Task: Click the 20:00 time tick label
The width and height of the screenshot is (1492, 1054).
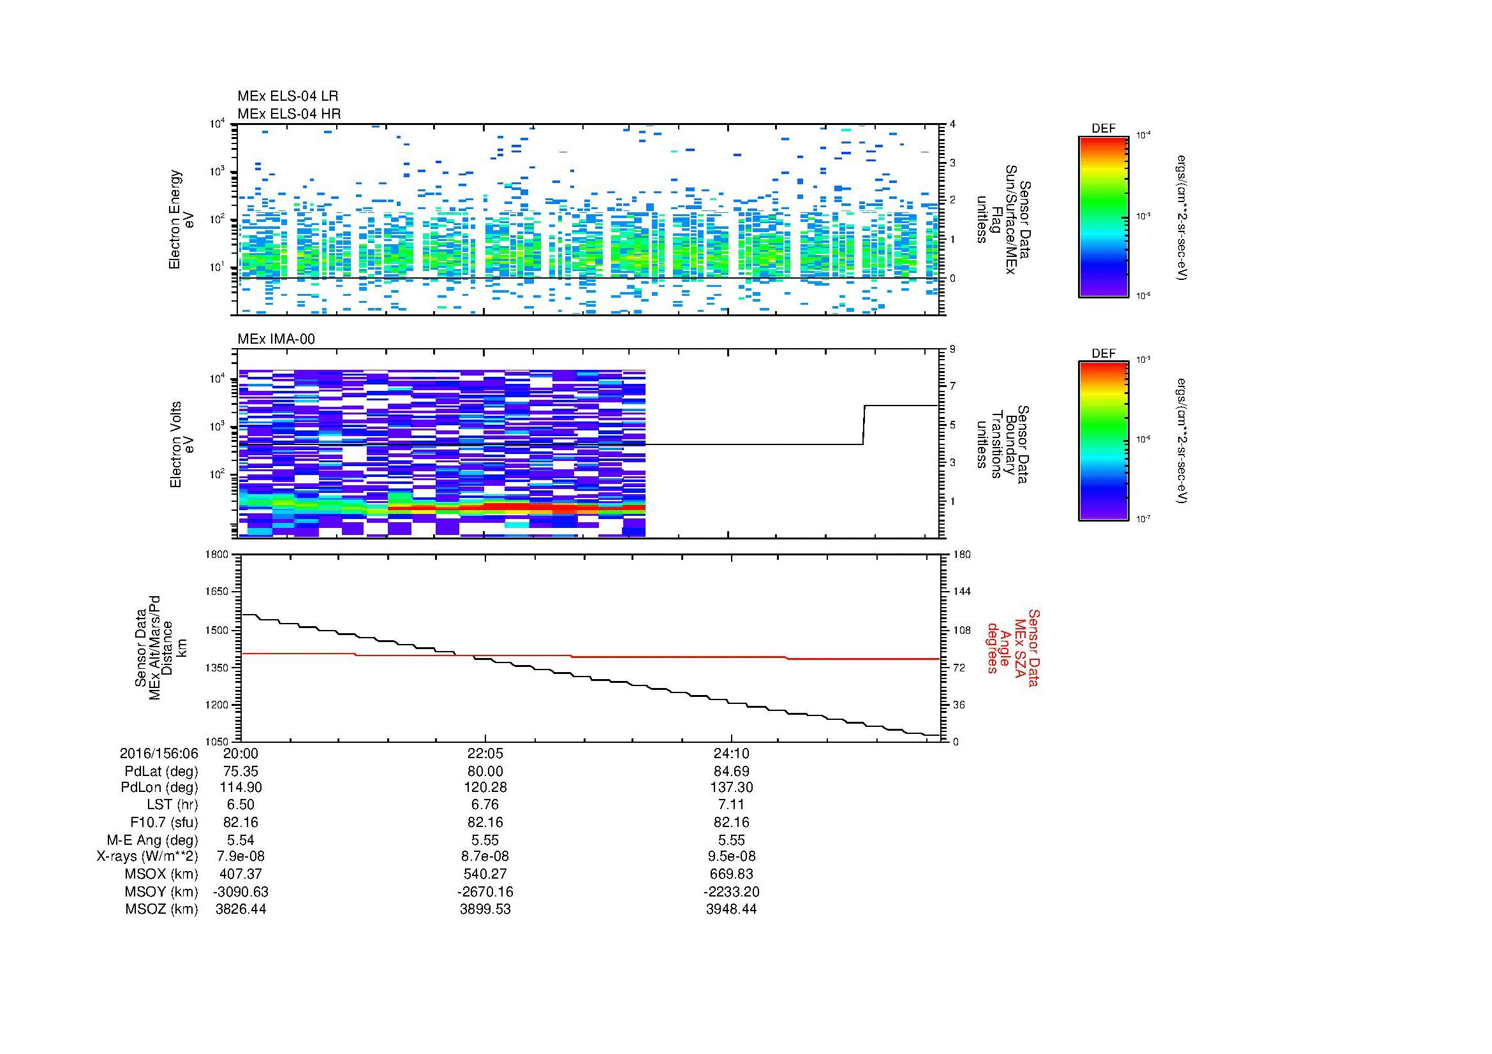Action: (240, 754)
